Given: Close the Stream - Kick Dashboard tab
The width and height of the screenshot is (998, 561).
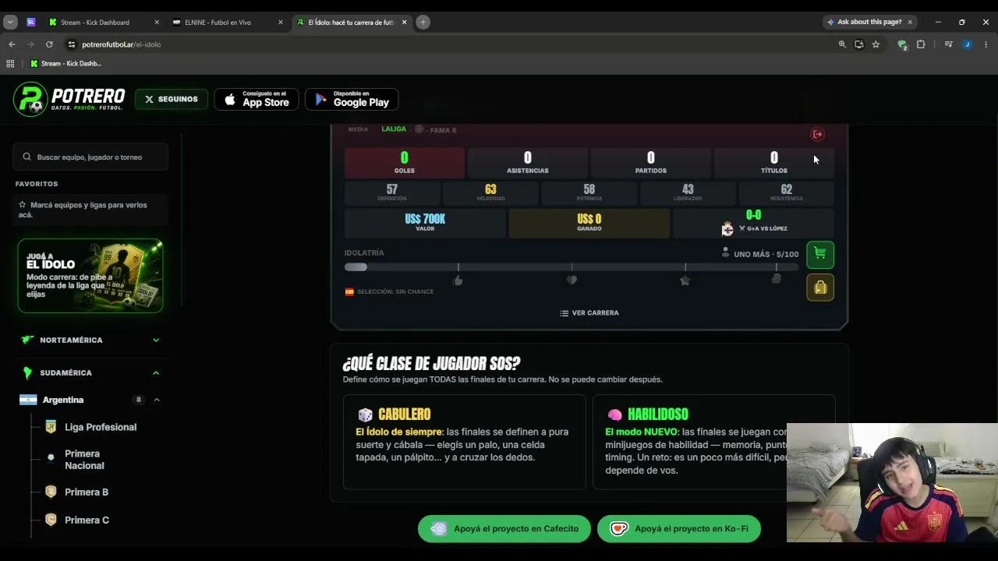Looking at the screenshot, I should (156, 22).
